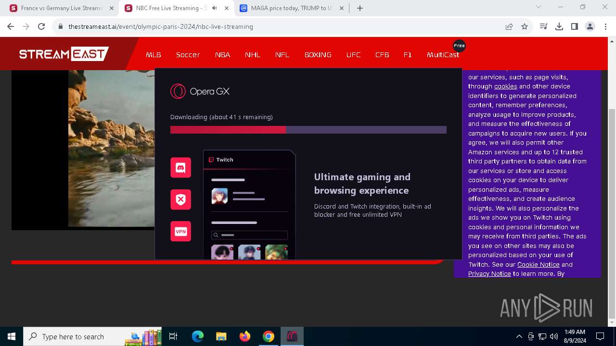The height and width of the screenshot is (346, 616).
Task: Open the NFL section
Action: tap(282, 55)
